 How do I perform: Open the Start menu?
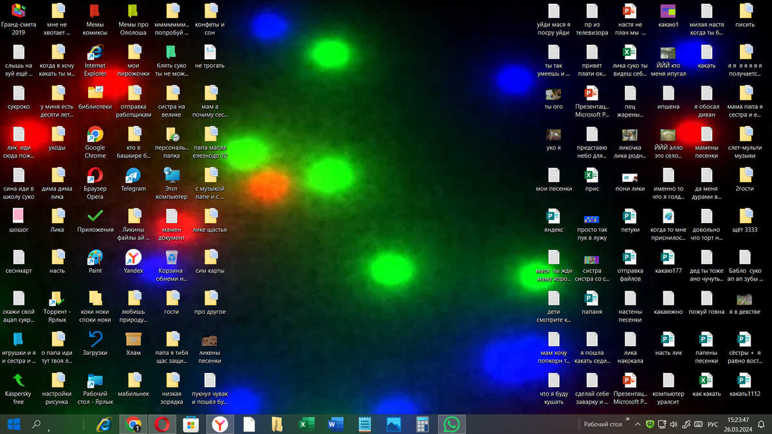pos(13,424)
